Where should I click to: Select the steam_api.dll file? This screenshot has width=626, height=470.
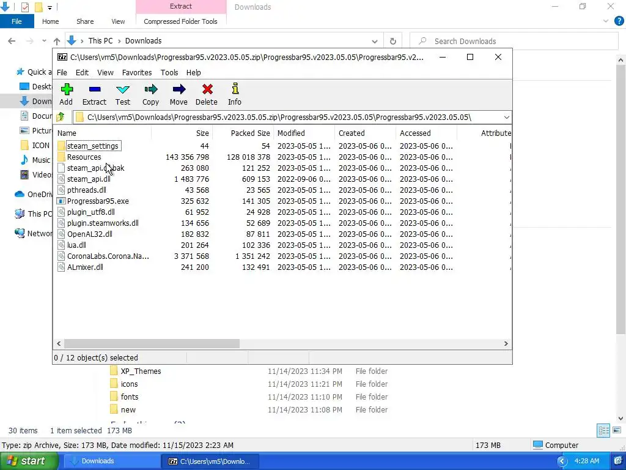[x=89, y=179]
